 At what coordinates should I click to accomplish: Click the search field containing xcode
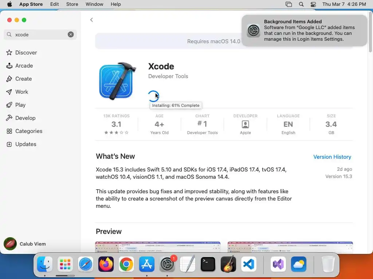coord(40,35)
